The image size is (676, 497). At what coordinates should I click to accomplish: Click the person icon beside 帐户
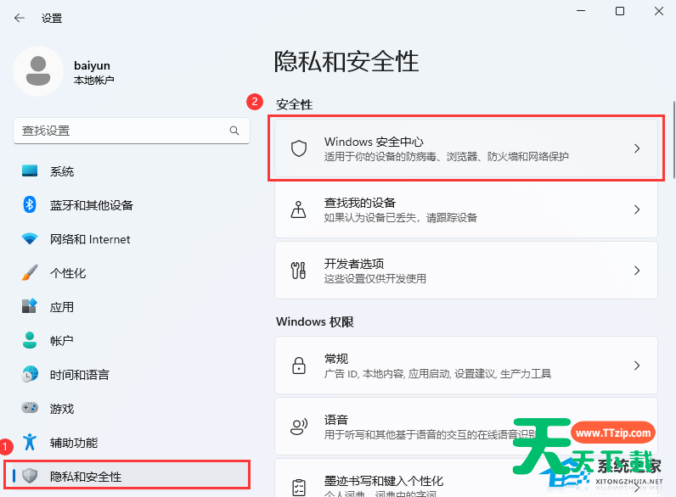coord(30,340)
